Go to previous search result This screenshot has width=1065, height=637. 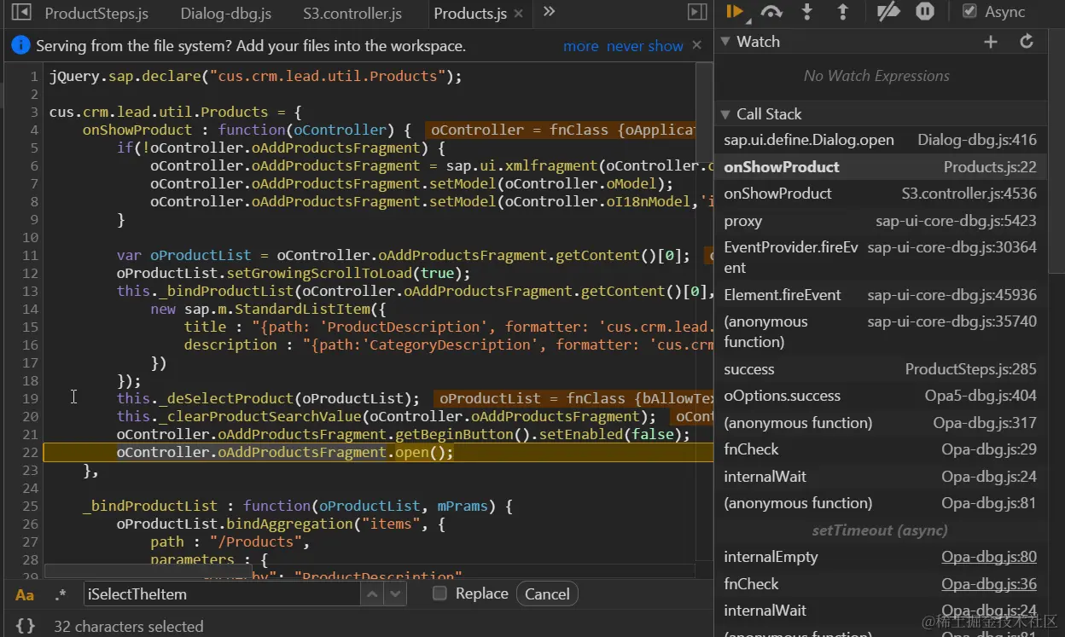click(372, 594)
